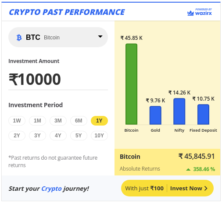Pick the 10Y investment period
The width and height of the screenshot is (222, 203).
click(99, 136)
